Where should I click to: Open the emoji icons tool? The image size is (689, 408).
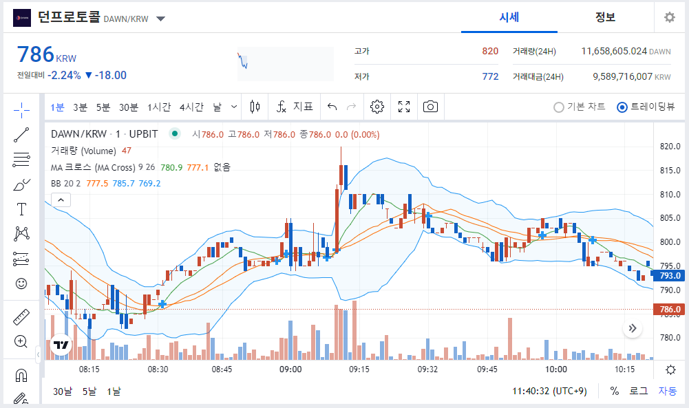click(21, 283)
